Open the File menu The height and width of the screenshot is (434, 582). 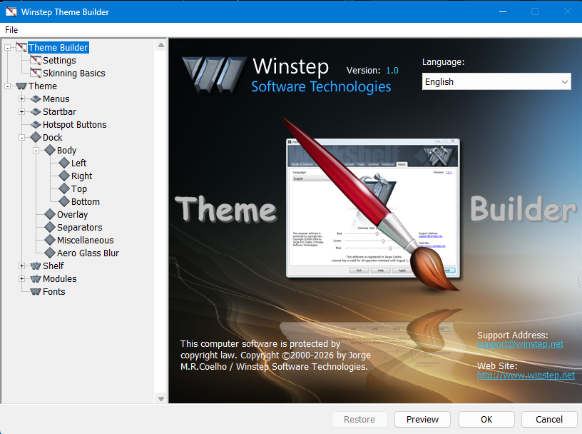[x=11, y=30]
